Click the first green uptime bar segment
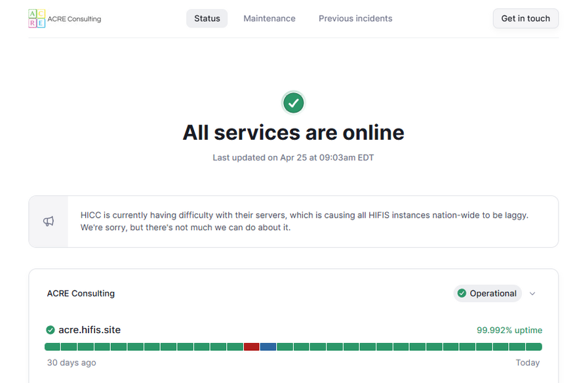The height and width of the screenshot is (383, 577). (52, 347)
